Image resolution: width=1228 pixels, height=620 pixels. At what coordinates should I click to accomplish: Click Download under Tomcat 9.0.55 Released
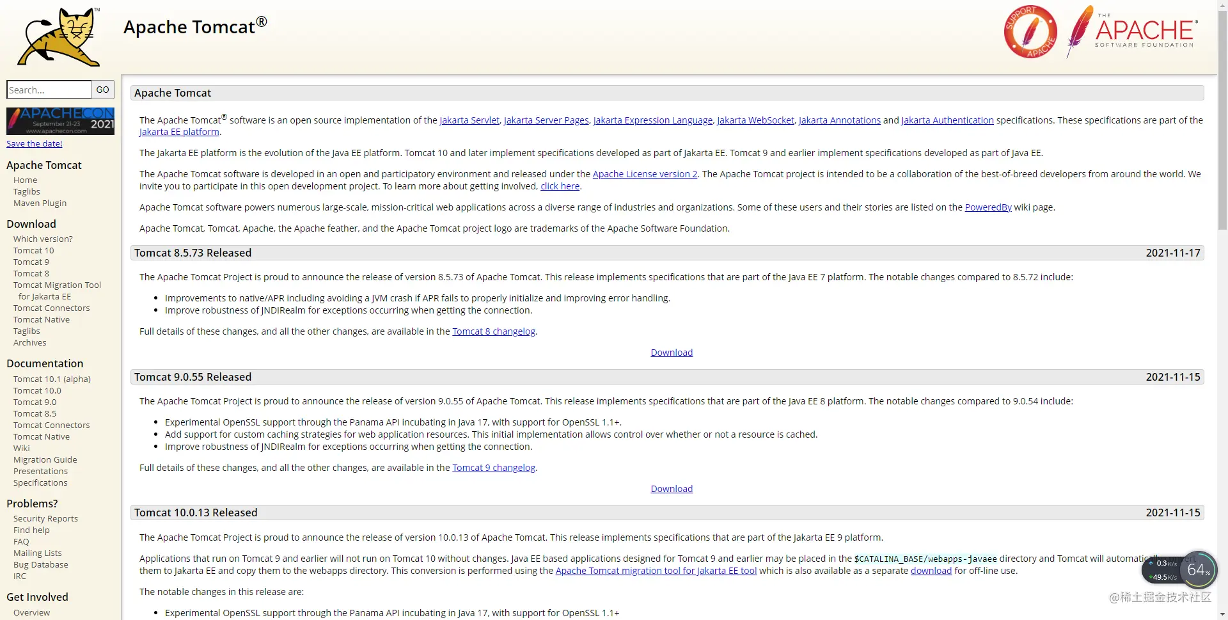point(672,489)
